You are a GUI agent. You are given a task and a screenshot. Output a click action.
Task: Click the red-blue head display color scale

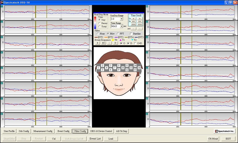click(x=95, y=23)
